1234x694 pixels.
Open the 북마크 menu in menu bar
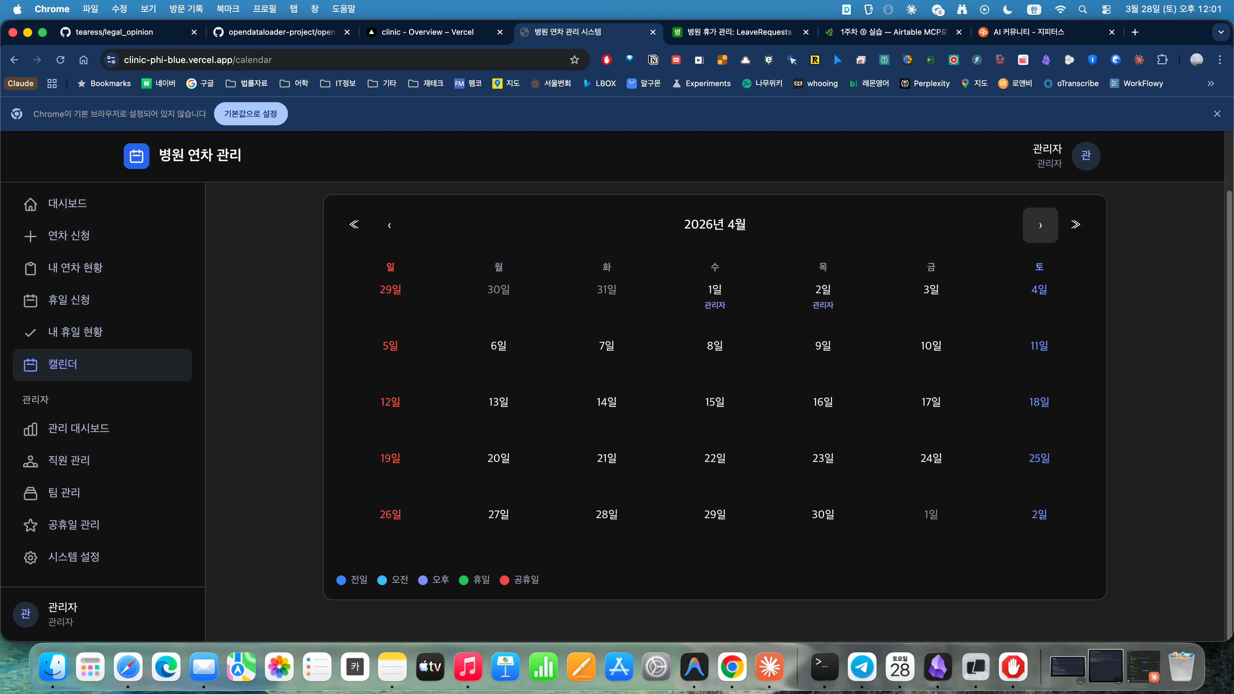point(228,9)
